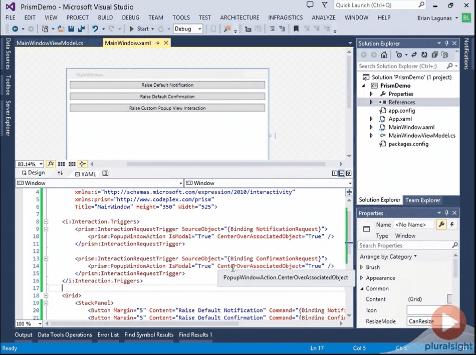Select the Raise Default Notification button in designer
This screenshot has height=355, width=476.
point(167,85)
